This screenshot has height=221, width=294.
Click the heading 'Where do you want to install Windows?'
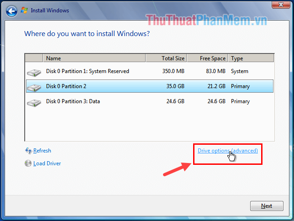(87, 34)
